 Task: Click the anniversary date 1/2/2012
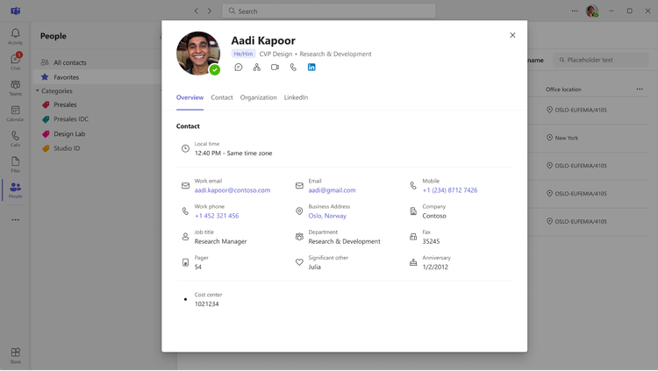tap(435, 267)
